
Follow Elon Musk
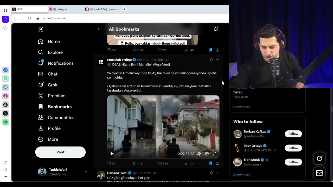coord(293,162)
